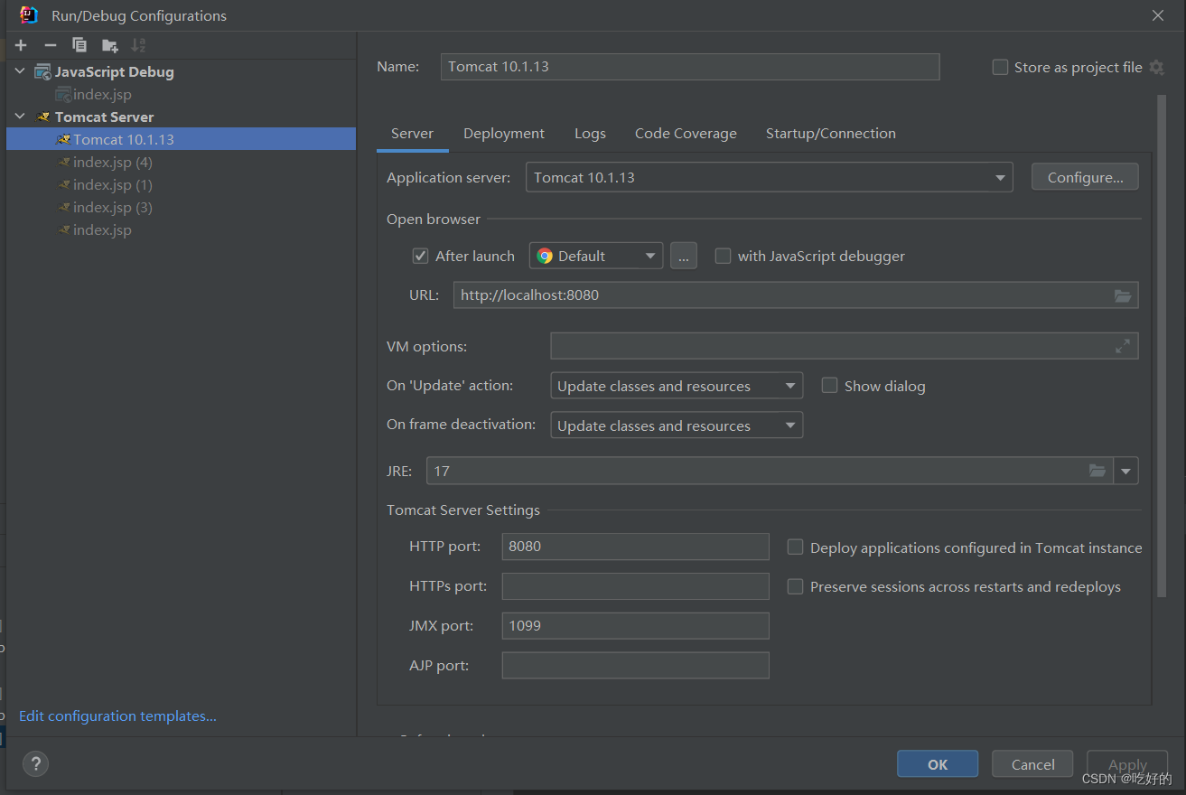
Task: Check Preserve sessions across restarts and redeploys
Action: (x=795, y=587)
